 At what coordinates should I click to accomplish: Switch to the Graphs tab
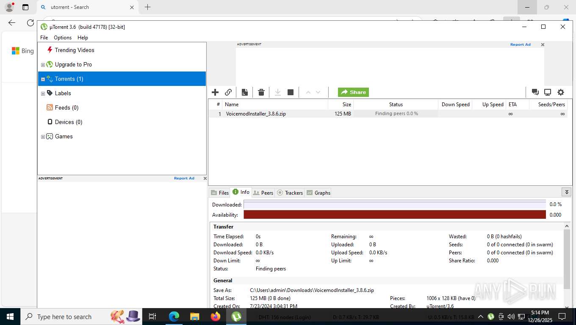[x=318, y=193]
